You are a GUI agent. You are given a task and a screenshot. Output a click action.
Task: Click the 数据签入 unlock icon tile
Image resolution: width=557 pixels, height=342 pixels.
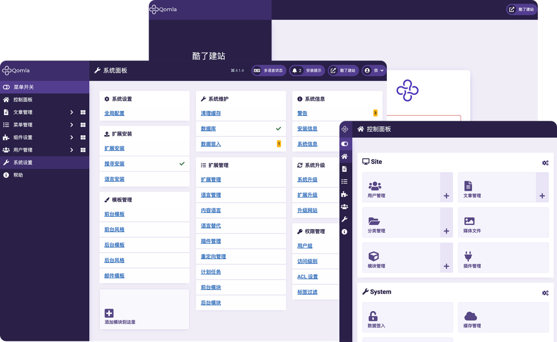click(373, 316)
